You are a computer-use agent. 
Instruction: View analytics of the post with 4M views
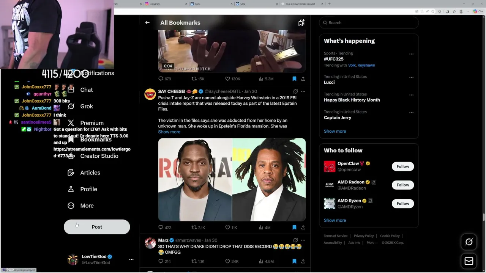pyautogui.click(x=264, y=227)
